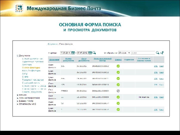Click into the search text field
The width and height of the screenshot is (180, 135).
point(143,53)
